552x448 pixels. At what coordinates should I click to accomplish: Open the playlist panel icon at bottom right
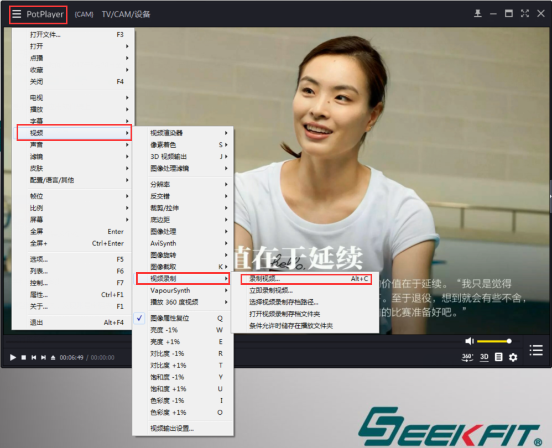coord(535,350)
